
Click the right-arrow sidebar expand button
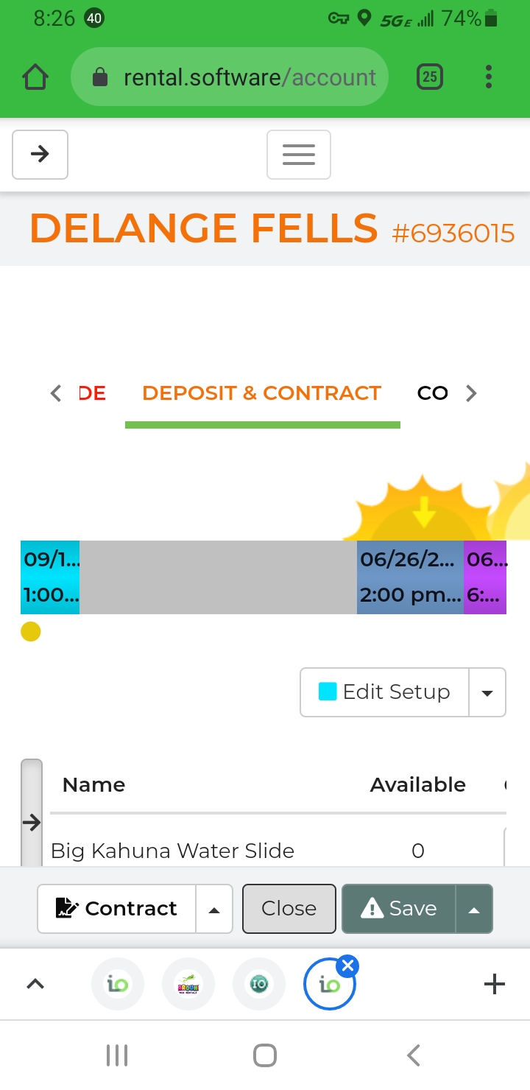pos(40,154)
